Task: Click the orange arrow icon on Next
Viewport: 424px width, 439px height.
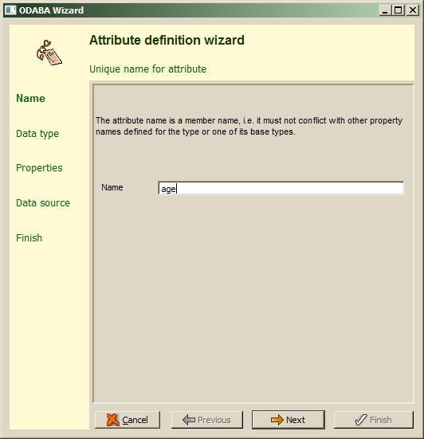Action: [277, 420]
